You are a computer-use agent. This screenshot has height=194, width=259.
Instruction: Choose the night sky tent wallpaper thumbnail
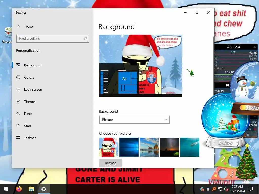[169, 147]
